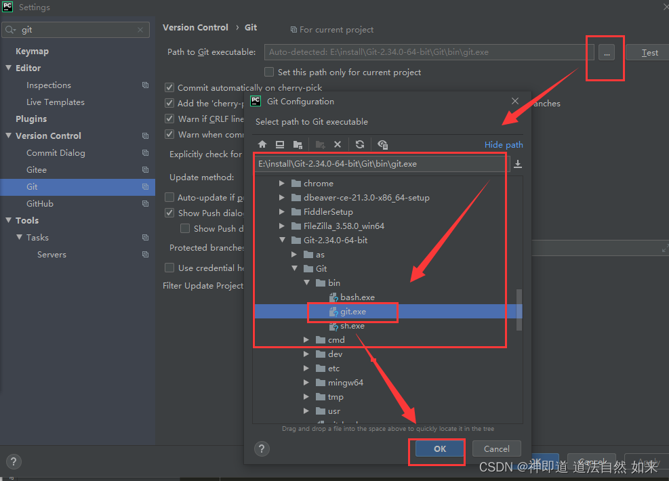Click the project-level icon beside GitHub
Viewport: 669px width, 481px height.
click(x=146, y=203)
